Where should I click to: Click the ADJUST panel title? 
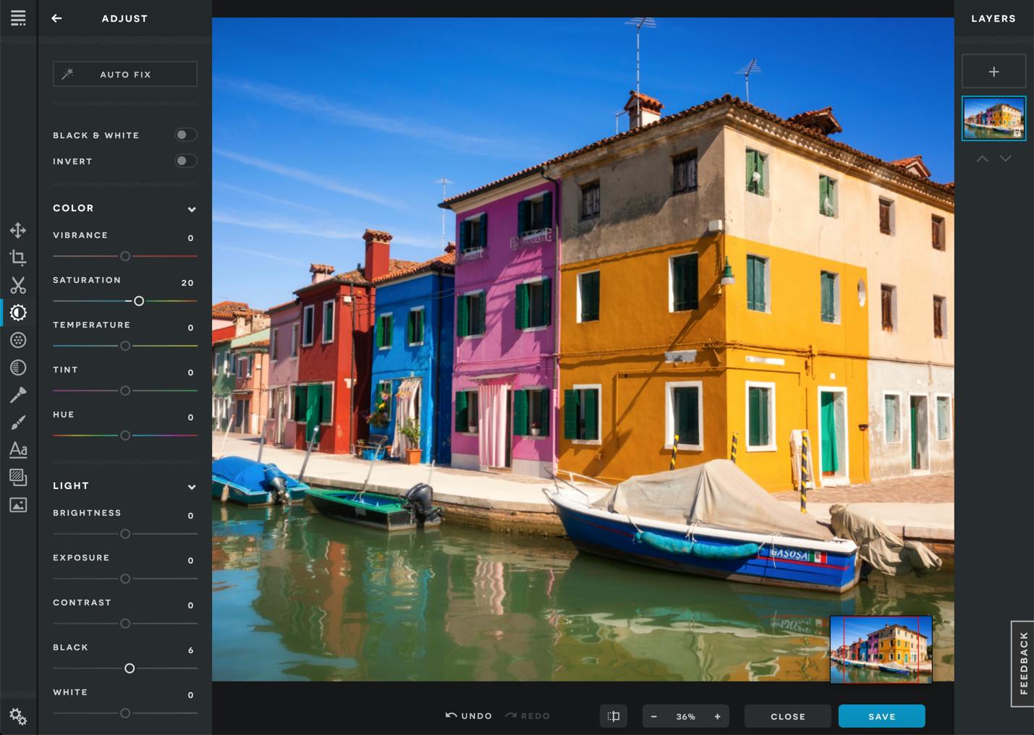[124, 19]
